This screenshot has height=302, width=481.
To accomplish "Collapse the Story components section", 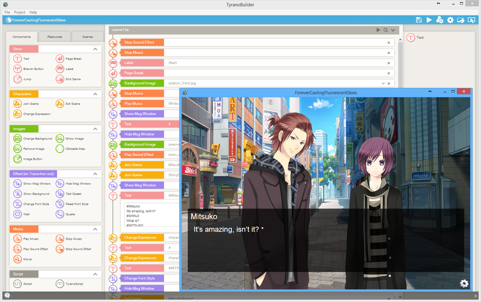I will [95, 49].
